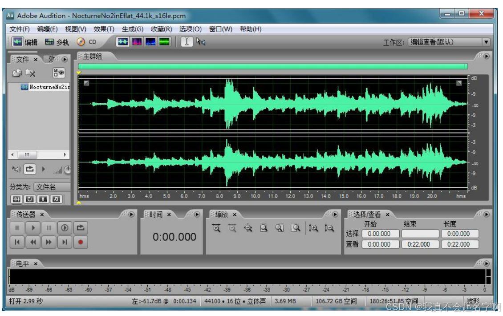Open 缩放 panel options menu arrow
This screenshot has height=316, width=503.
(335, 215)
